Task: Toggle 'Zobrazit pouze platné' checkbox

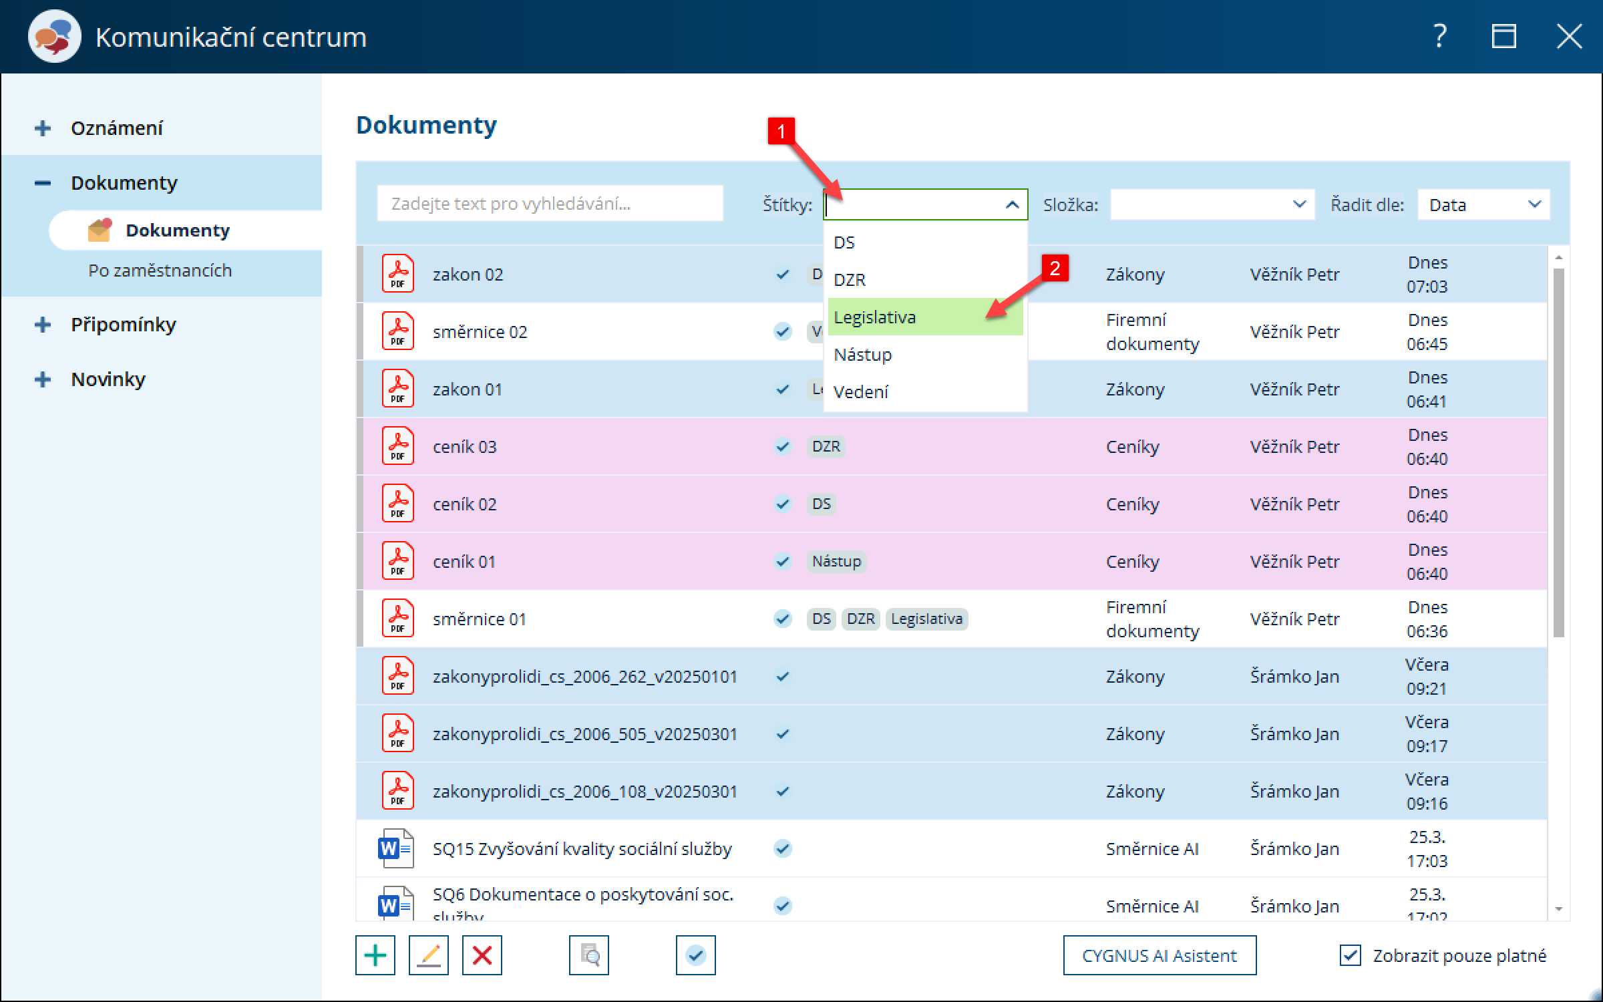Action: [1350, 955]
